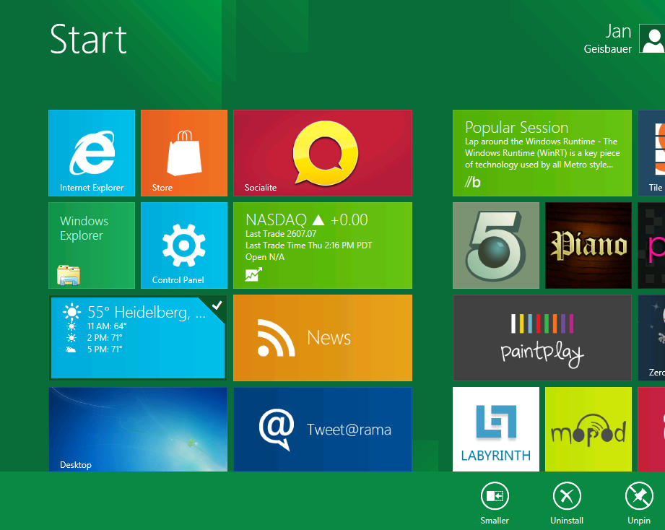Click the Smaller button in app bar
Screen dimensions: 665x530
pos(495,503)
